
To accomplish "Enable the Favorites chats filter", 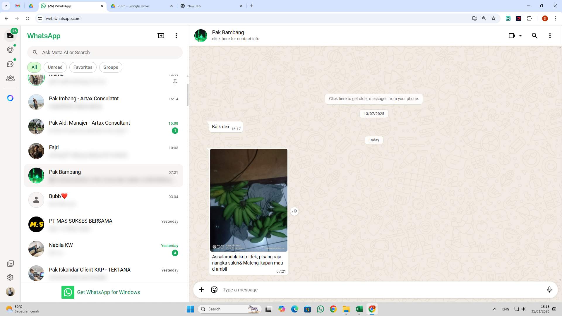I will click(83, 67).
